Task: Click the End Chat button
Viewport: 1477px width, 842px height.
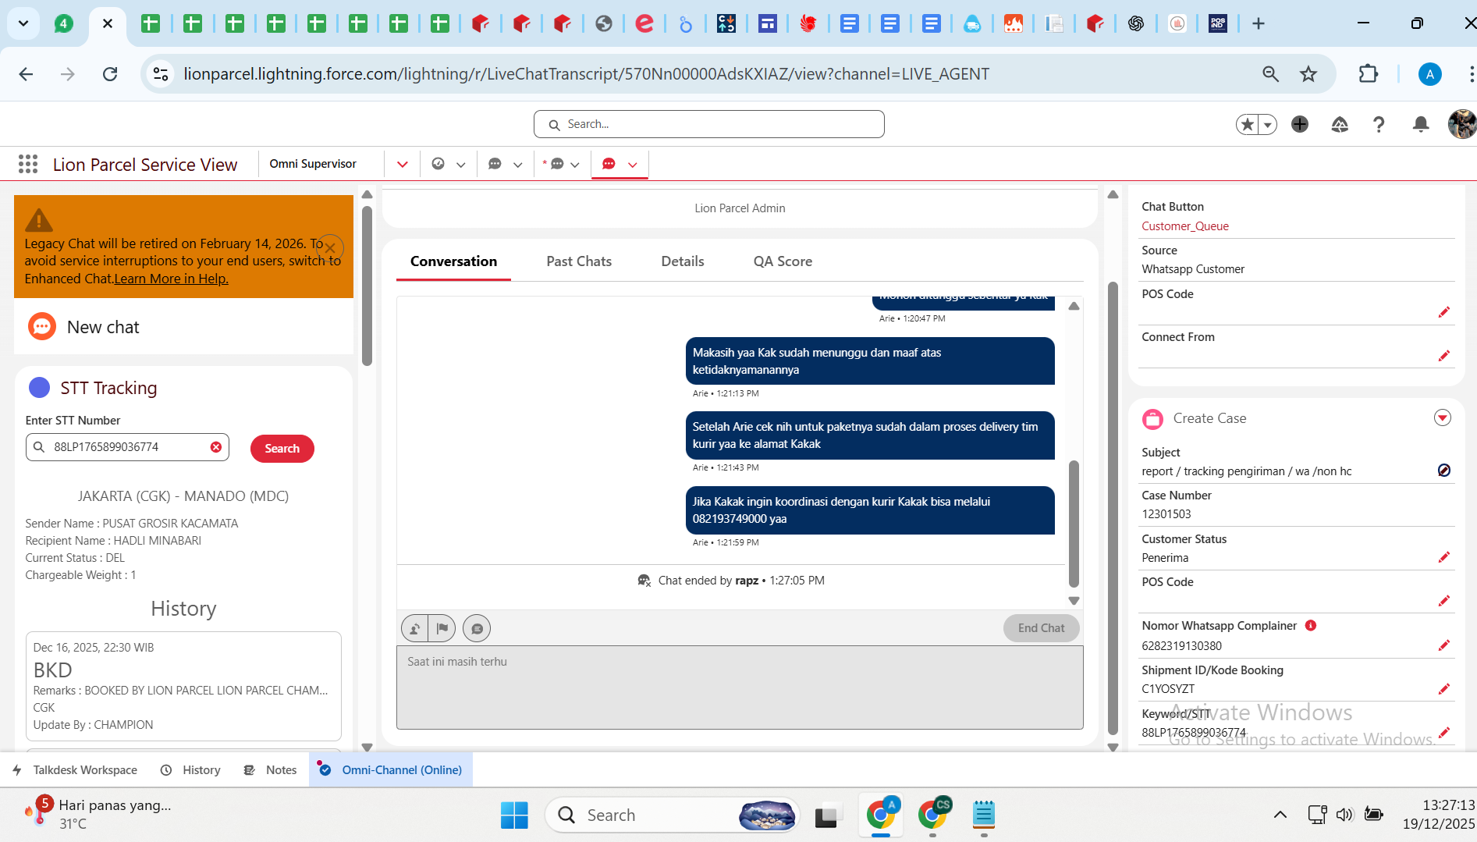Action: pyautogui.click(x=1041, y=628)
